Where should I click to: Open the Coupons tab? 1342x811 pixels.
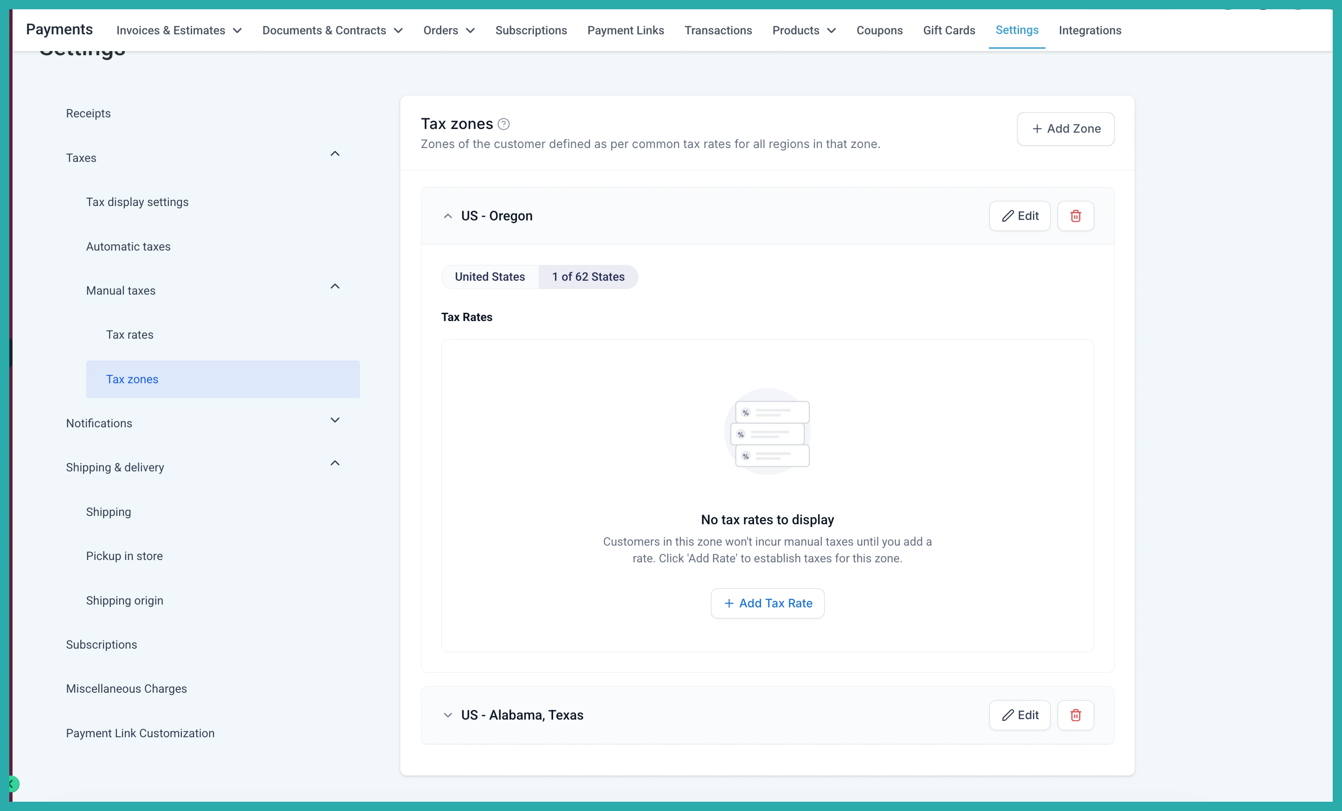879,31
